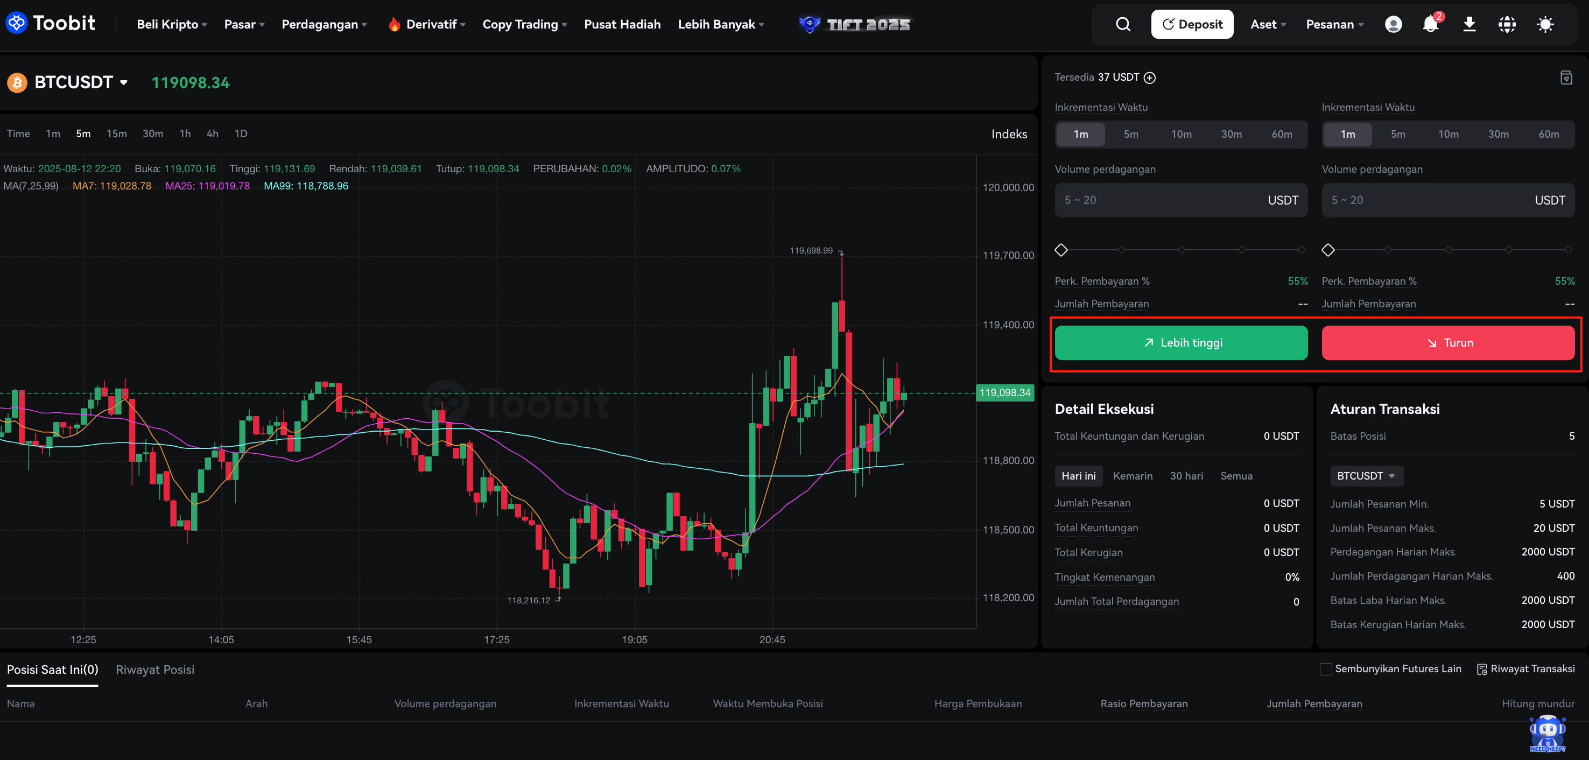
Task: Click right volume slider diamond handle
Action: (x=1328, y=250)
